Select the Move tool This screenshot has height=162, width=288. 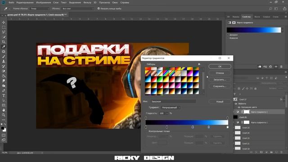(x=4, y=22)
